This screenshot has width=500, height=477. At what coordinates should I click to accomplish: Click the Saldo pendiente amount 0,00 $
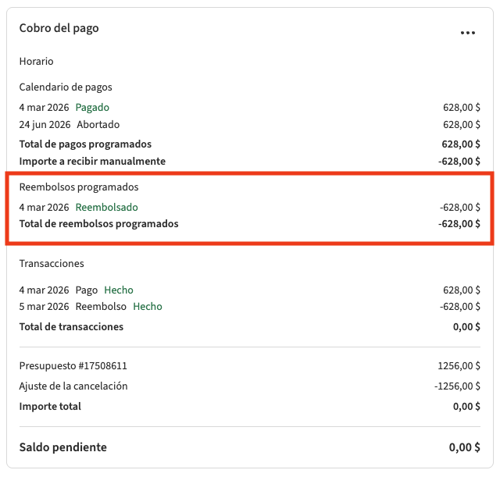click(464, 447)
